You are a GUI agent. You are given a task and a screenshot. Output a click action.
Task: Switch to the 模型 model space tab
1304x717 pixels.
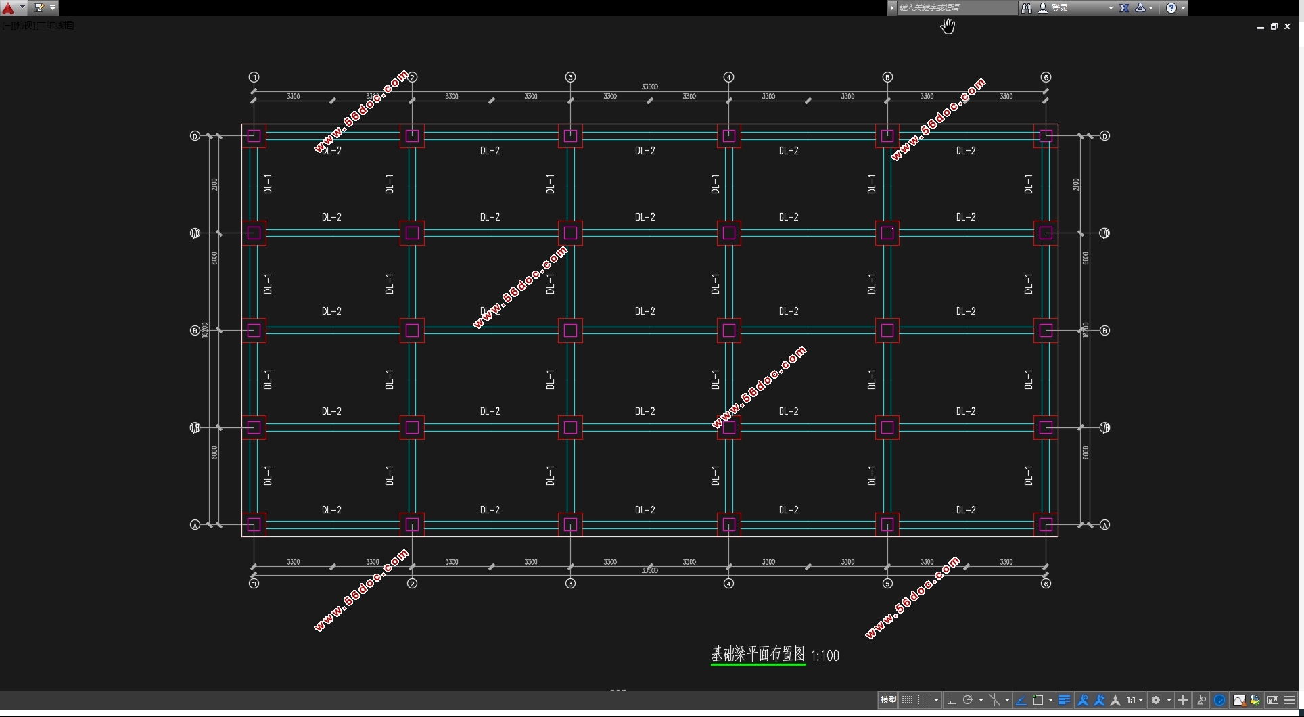pyautogui.click(x=888, y=700)
